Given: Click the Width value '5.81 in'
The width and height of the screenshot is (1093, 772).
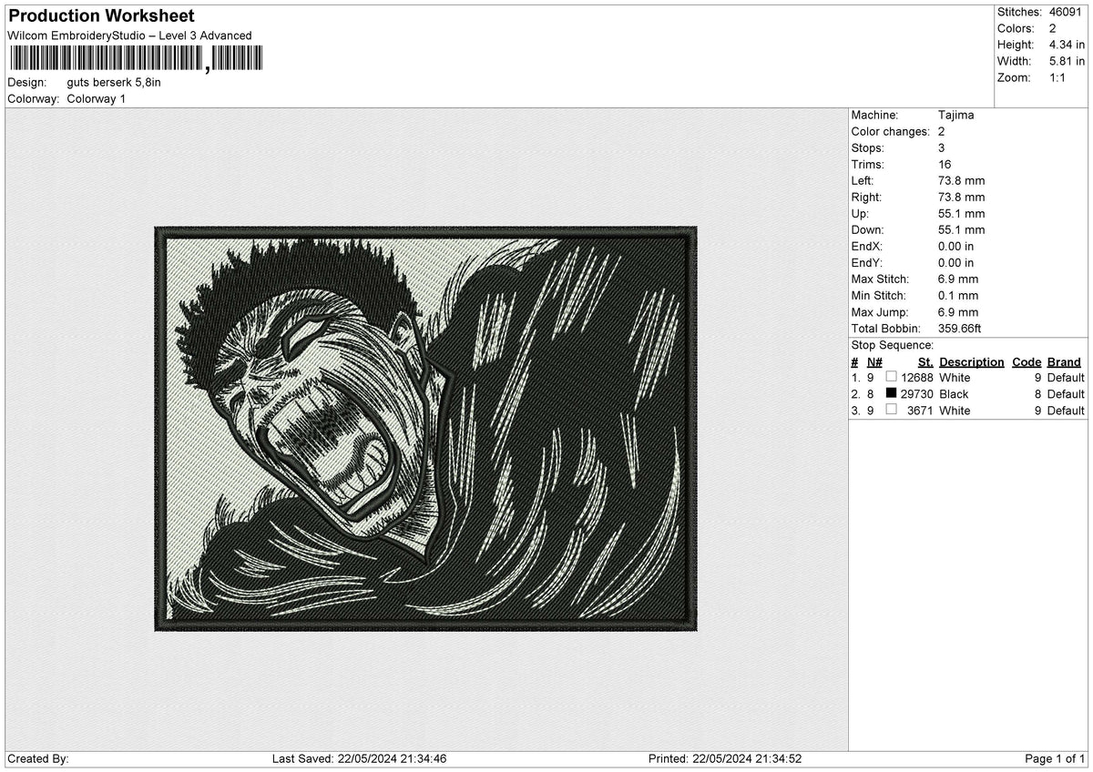Looking at the screenshot, I should coord(1067,61).
